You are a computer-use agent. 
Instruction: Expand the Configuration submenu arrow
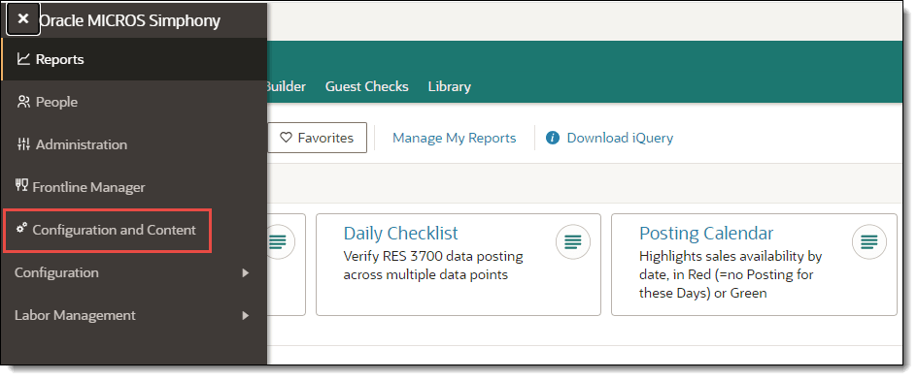pos(246,272)
